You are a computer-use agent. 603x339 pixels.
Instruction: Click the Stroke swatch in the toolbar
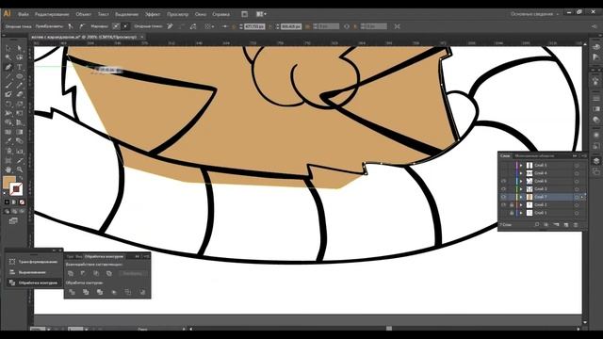[x=16, y=189]
